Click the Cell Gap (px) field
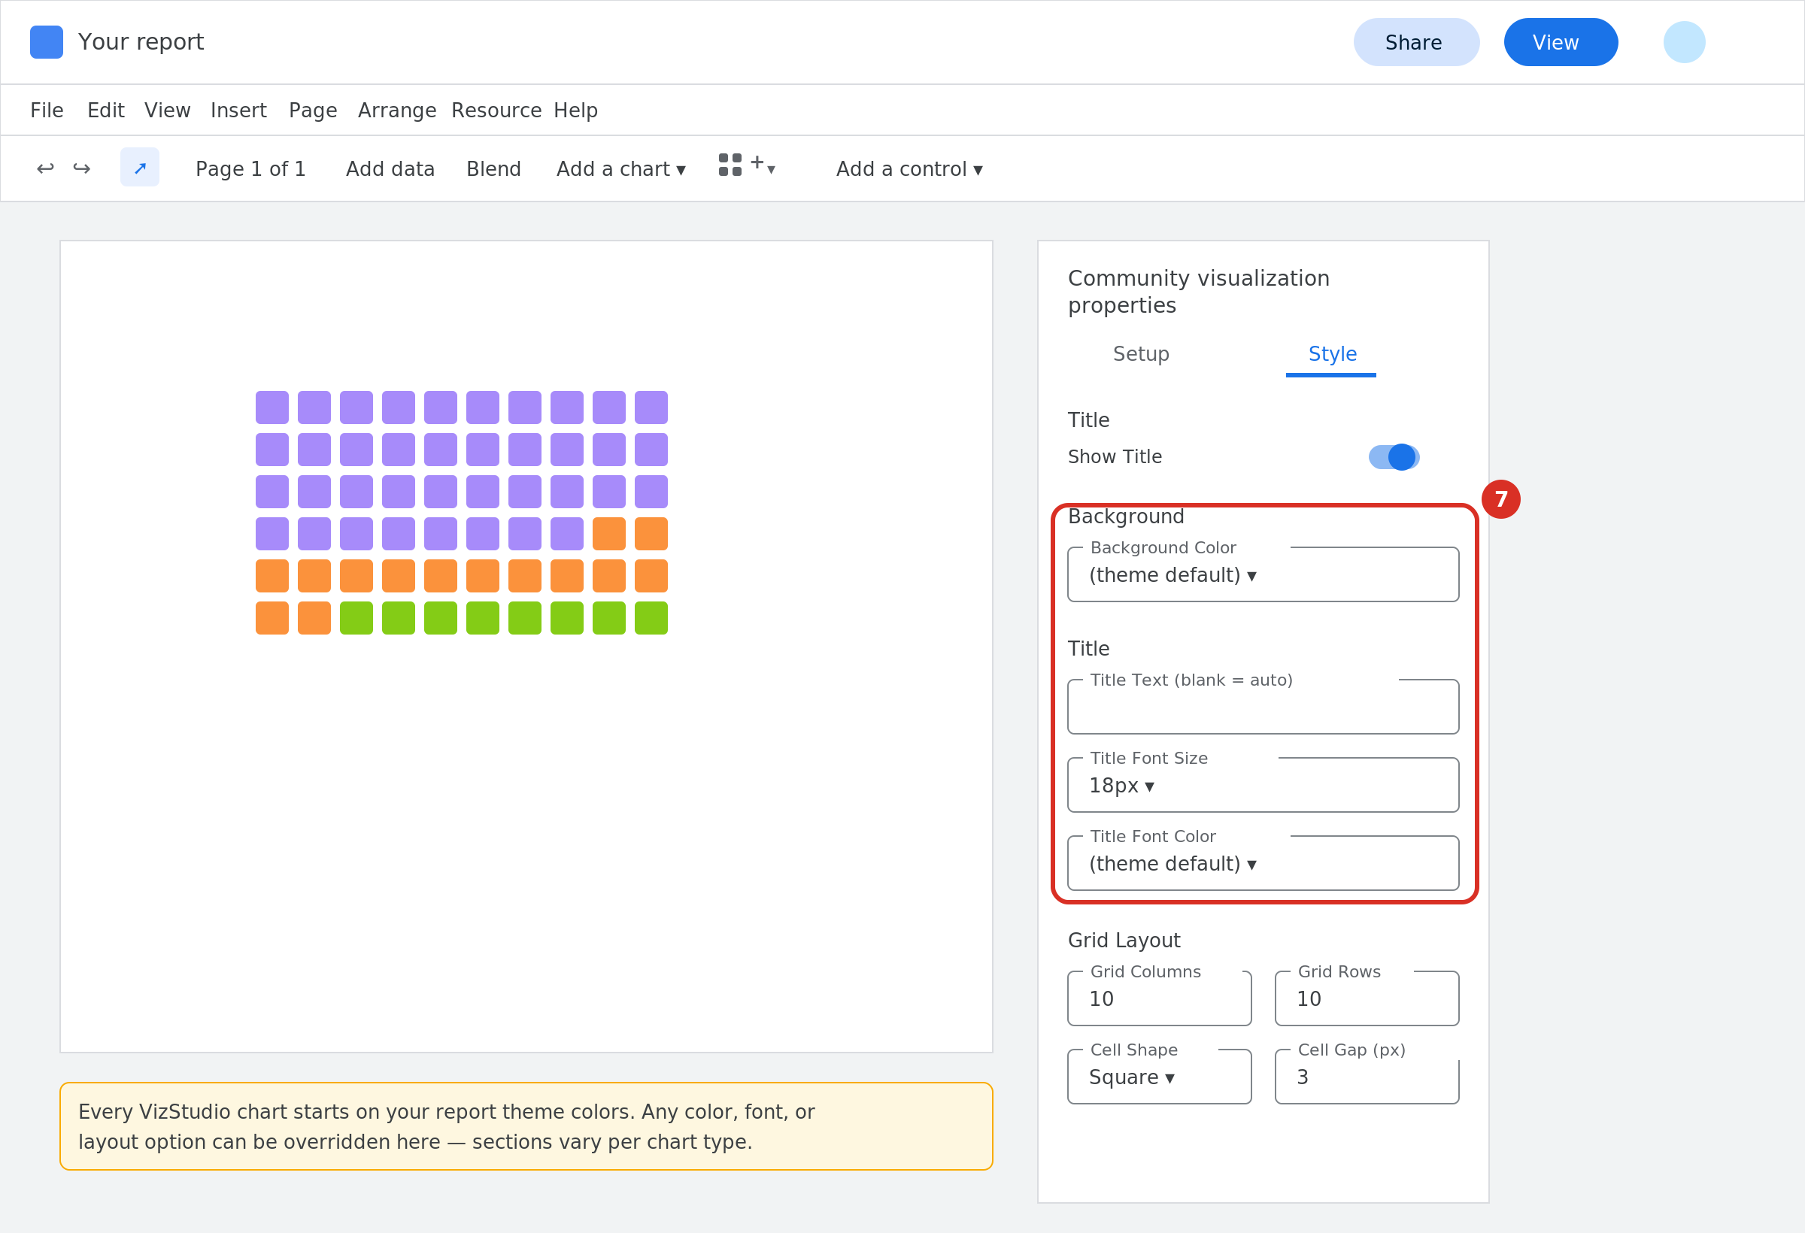This screenshot has height=1233, width=1805. (1367, 1077)
